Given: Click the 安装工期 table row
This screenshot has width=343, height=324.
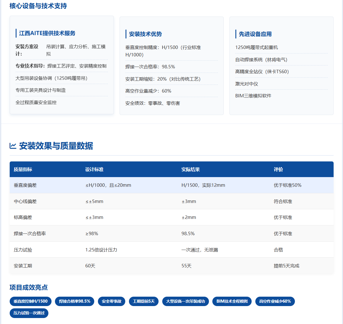Looking at the screenshot, I should (171, 266).
